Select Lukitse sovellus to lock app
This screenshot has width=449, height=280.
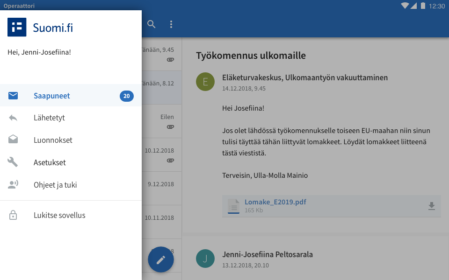click(x=71, y=215)
